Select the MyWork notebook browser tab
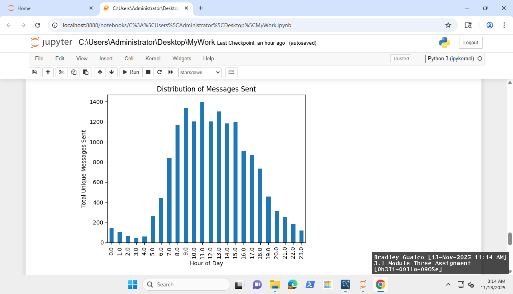 (146, 8)
